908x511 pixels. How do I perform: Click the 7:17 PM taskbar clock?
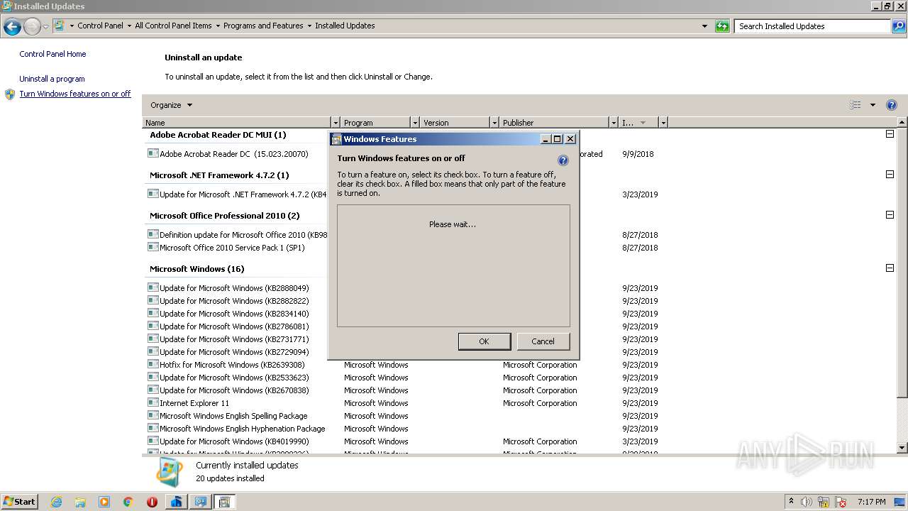pos(871,502)
